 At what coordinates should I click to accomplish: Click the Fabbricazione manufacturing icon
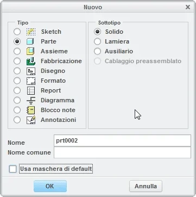click(x=31, y=61)
